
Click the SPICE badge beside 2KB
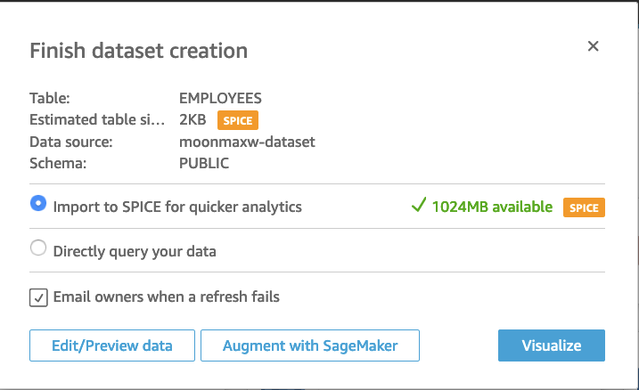tap(238, 120)
